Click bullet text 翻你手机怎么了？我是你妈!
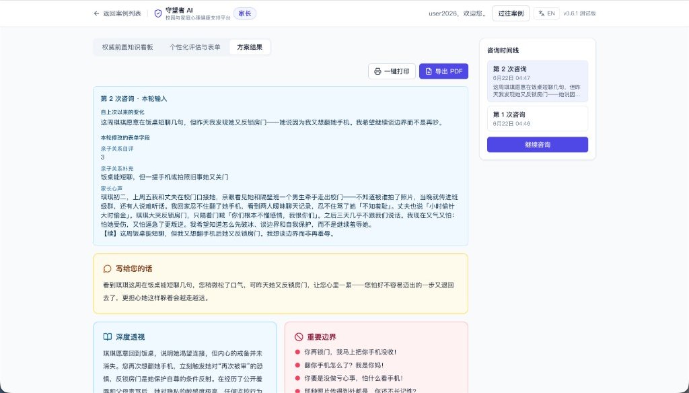Screen dimensions: 689x393 344,365
